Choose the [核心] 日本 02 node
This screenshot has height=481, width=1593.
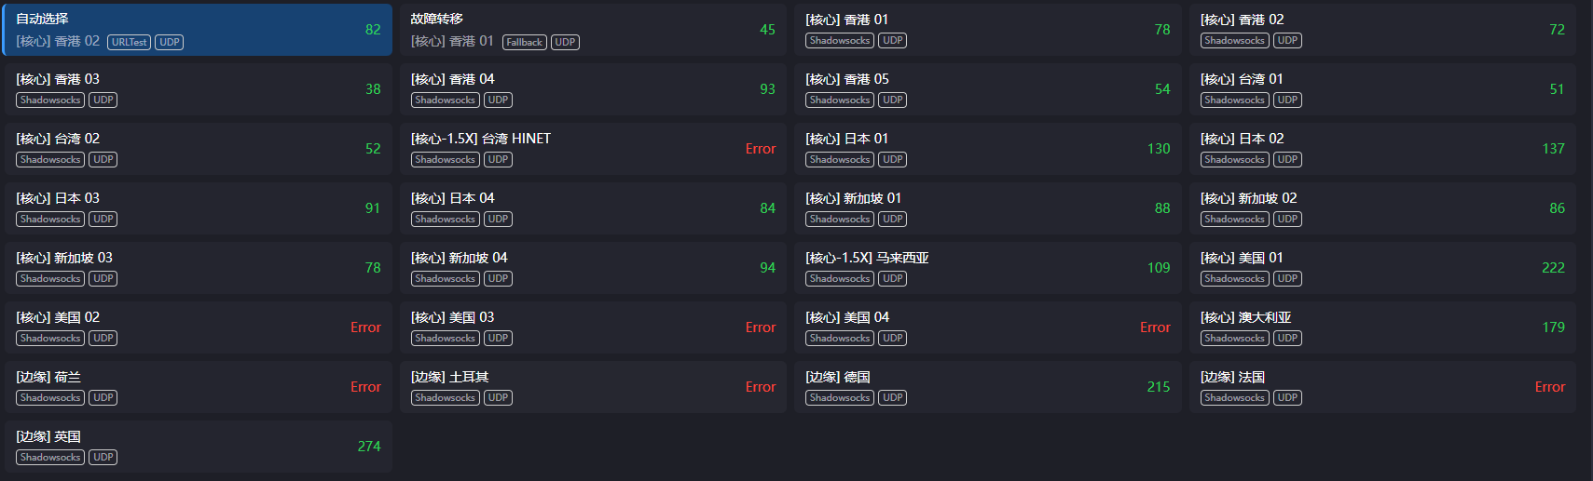pyautogui.click(x=1382, y=149)
